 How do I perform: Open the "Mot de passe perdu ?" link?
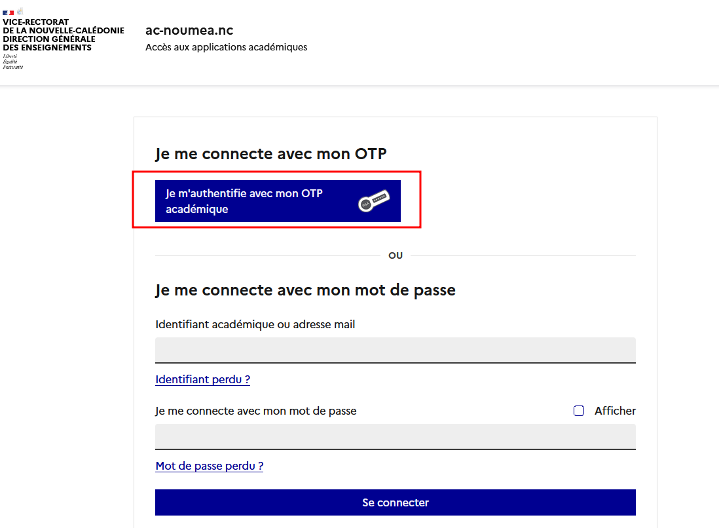click(x=209, y=466)
